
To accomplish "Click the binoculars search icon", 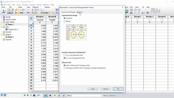I will 34,95.
